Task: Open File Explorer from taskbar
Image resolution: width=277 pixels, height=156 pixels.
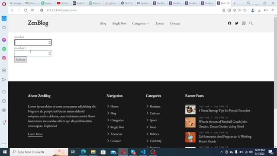Action: [x=93, y=152]
